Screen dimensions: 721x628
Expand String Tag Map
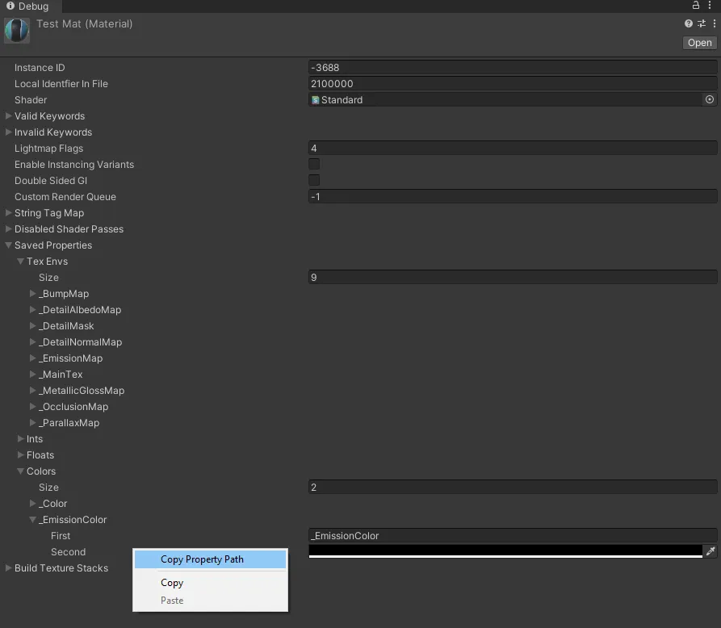click(8, 213)
